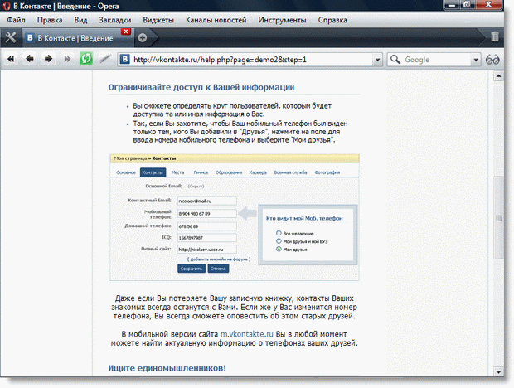This screenshot has width=514, height=388.
Task: Click the scrollbar up arrow
Action: click(498, 76)
